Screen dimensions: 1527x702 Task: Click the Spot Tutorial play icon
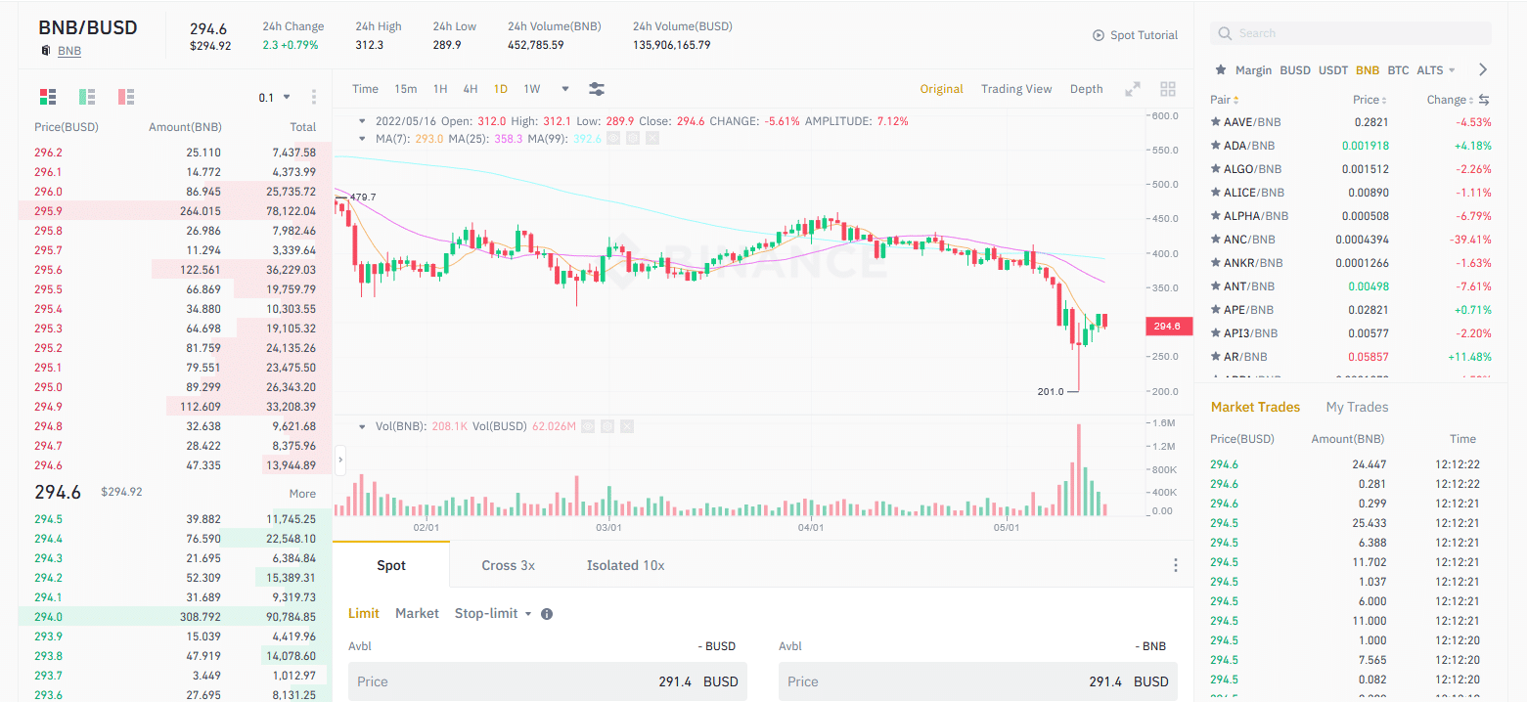[x=1099, y=35]
